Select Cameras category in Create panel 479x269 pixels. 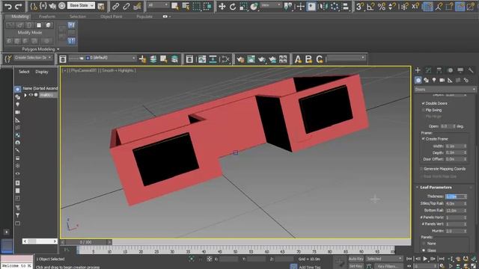[442, 80]
